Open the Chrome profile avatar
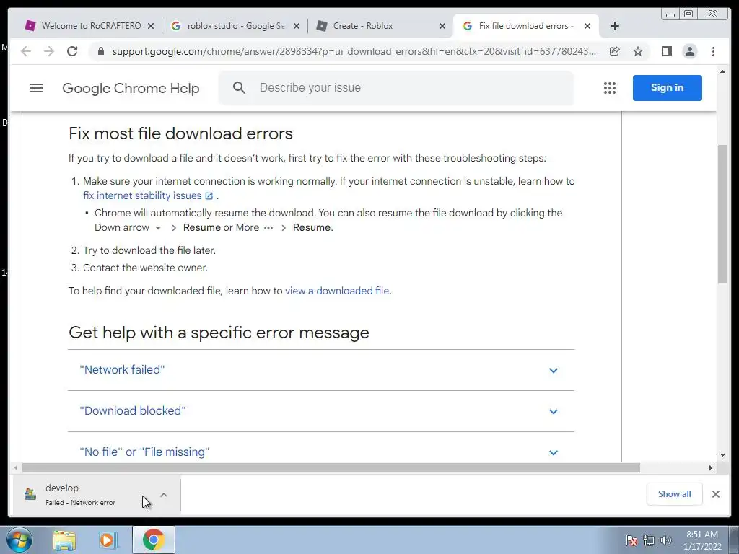 690,51
